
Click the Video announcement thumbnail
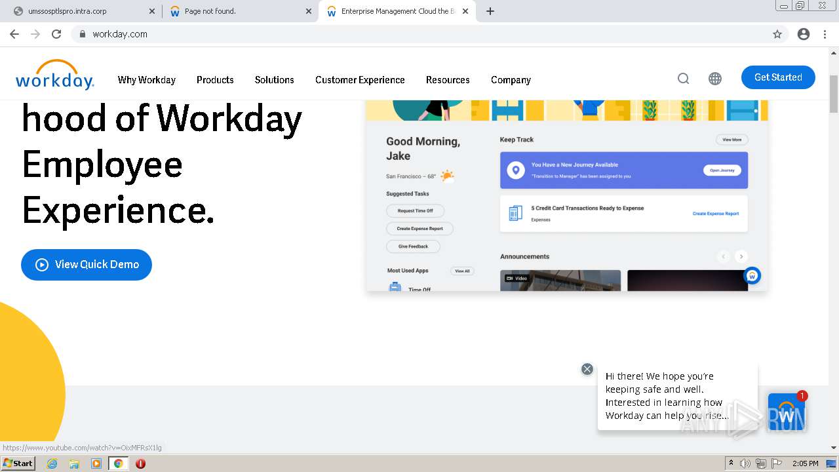[x=560, y=281]
